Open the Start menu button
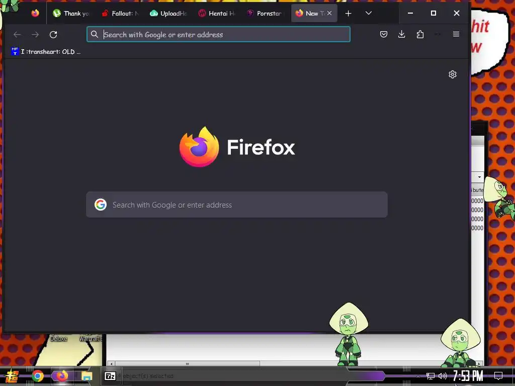Viewport: 515px width, 386px height. coord(12,376)
